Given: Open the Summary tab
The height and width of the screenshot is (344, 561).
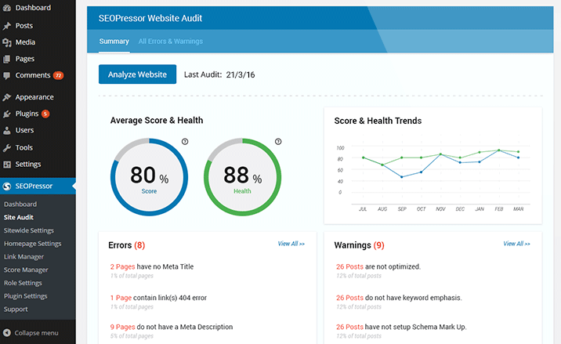Looking at the screenshot, I should (x=114, y=42).
